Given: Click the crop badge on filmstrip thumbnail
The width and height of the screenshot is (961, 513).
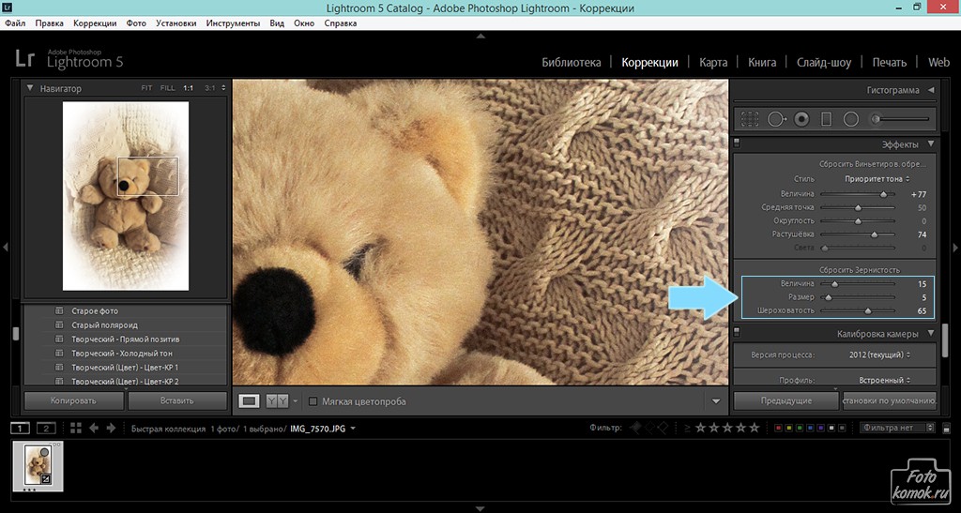Looking at the screenshot, I should (45, 478).
